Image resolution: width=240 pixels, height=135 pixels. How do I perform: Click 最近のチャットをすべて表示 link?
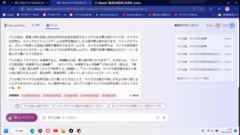193,78
